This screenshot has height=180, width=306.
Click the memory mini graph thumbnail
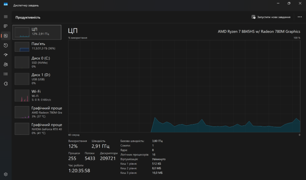(x=22, y=47)
